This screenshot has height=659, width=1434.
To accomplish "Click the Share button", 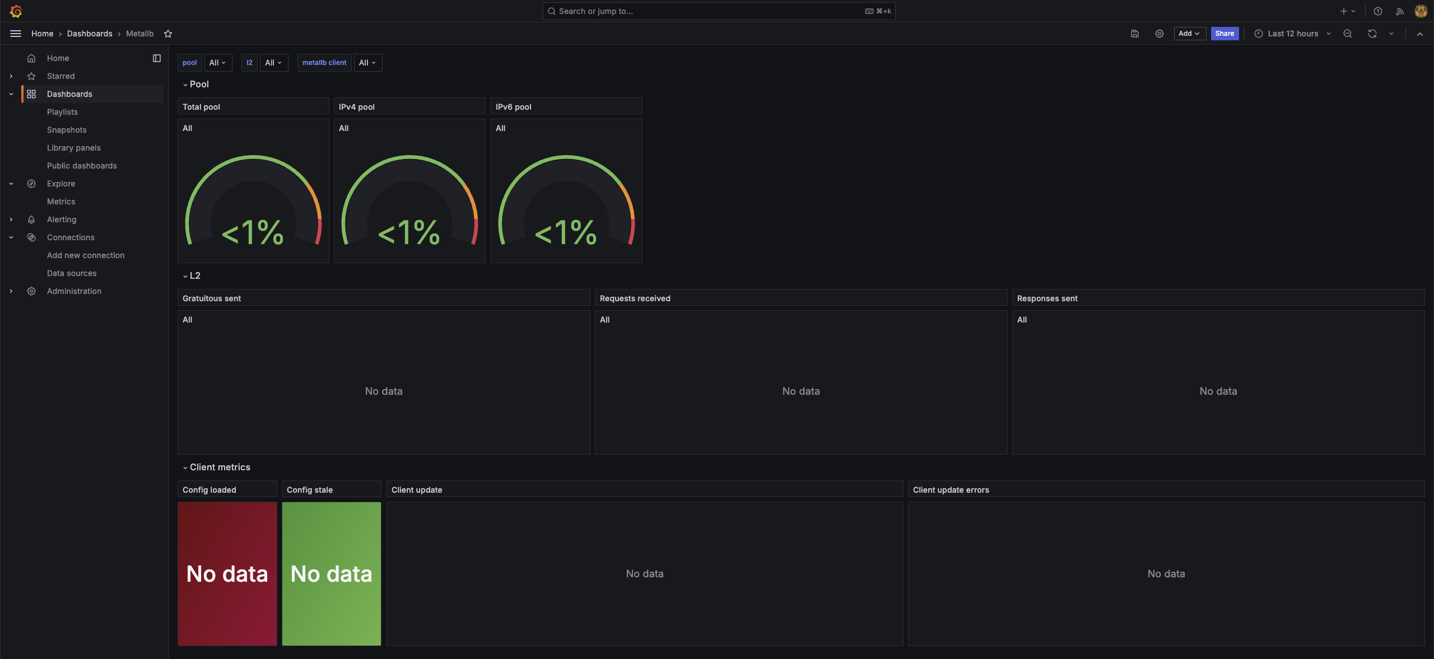I will pos(1225,34).
